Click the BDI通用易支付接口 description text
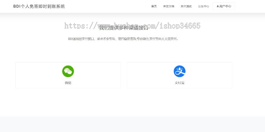This screenshot has height=132, width=265. (123, 39)
